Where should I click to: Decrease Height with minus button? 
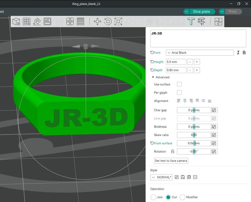[x=190, y=62]
